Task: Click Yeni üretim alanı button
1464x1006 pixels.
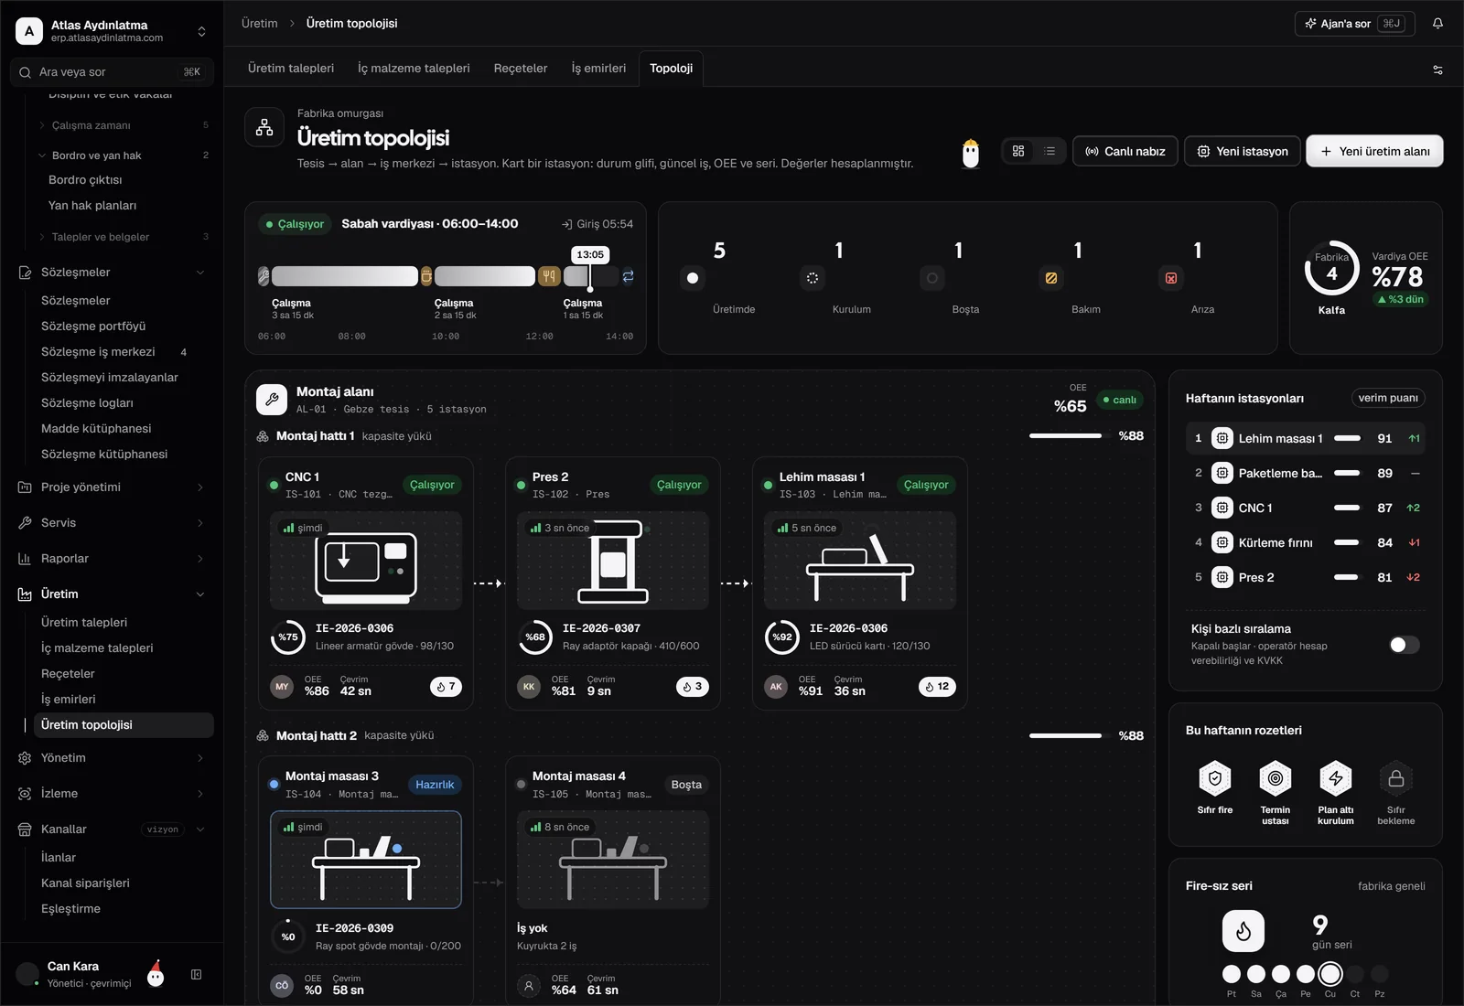Action: coord(1374,151)
